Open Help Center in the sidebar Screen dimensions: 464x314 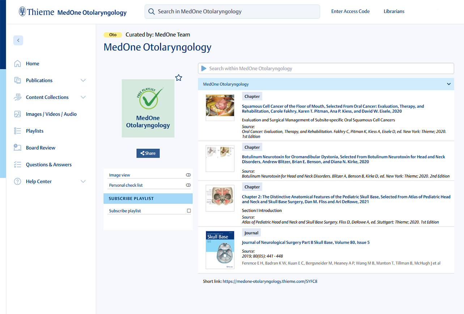pos(39,181)
